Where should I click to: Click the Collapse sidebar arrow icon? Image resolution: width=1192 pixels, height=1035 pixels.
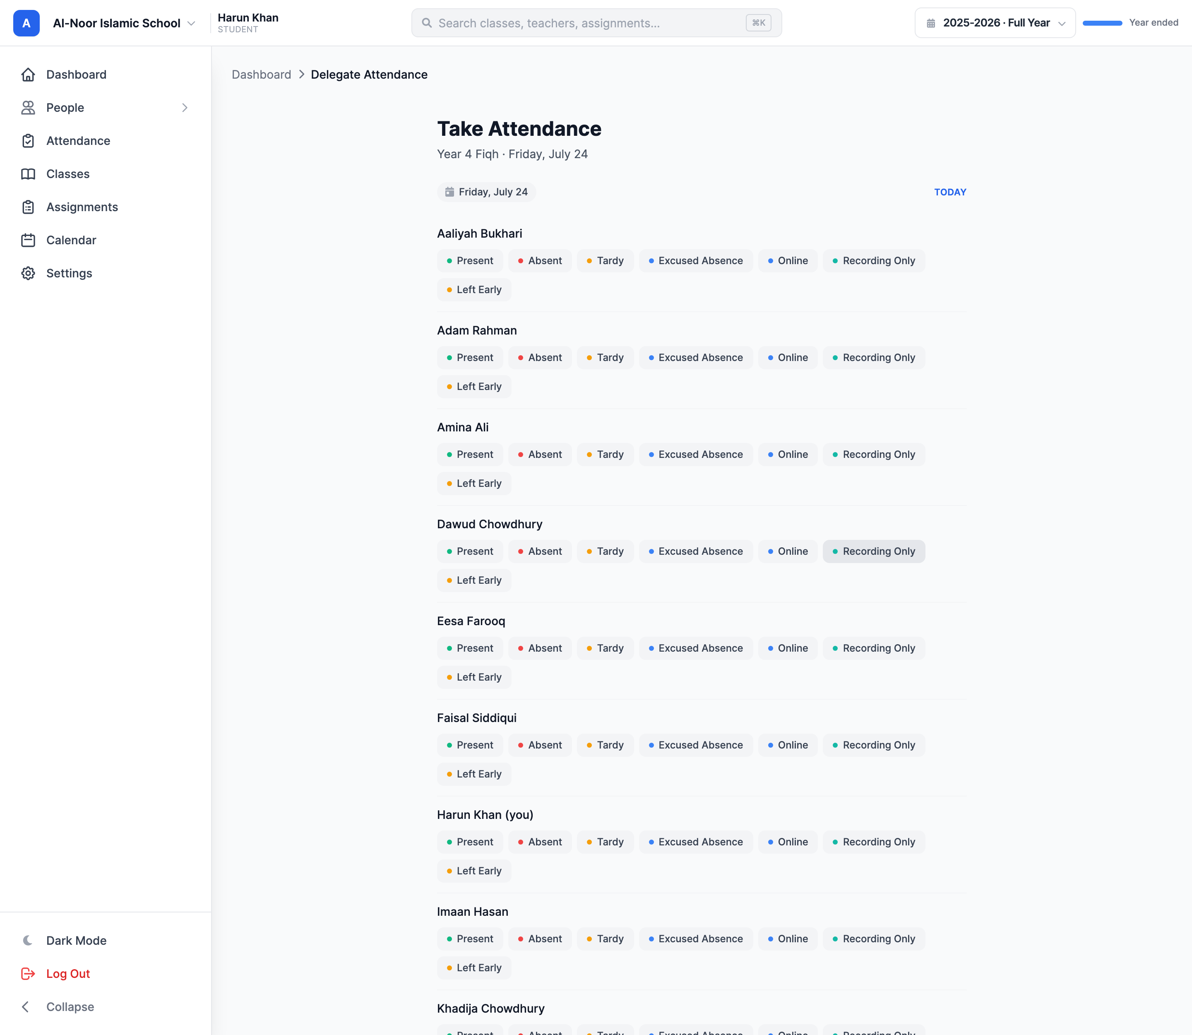(25, 1007)
